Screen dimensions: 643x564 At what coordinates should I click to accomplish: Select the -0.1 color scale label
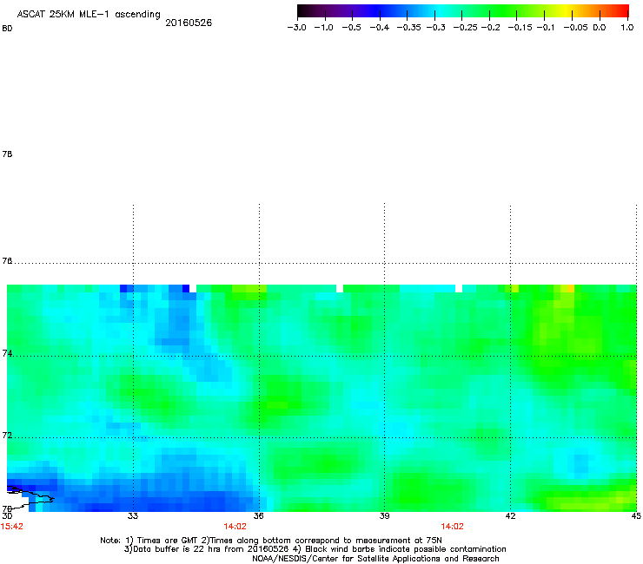(546, 28)
